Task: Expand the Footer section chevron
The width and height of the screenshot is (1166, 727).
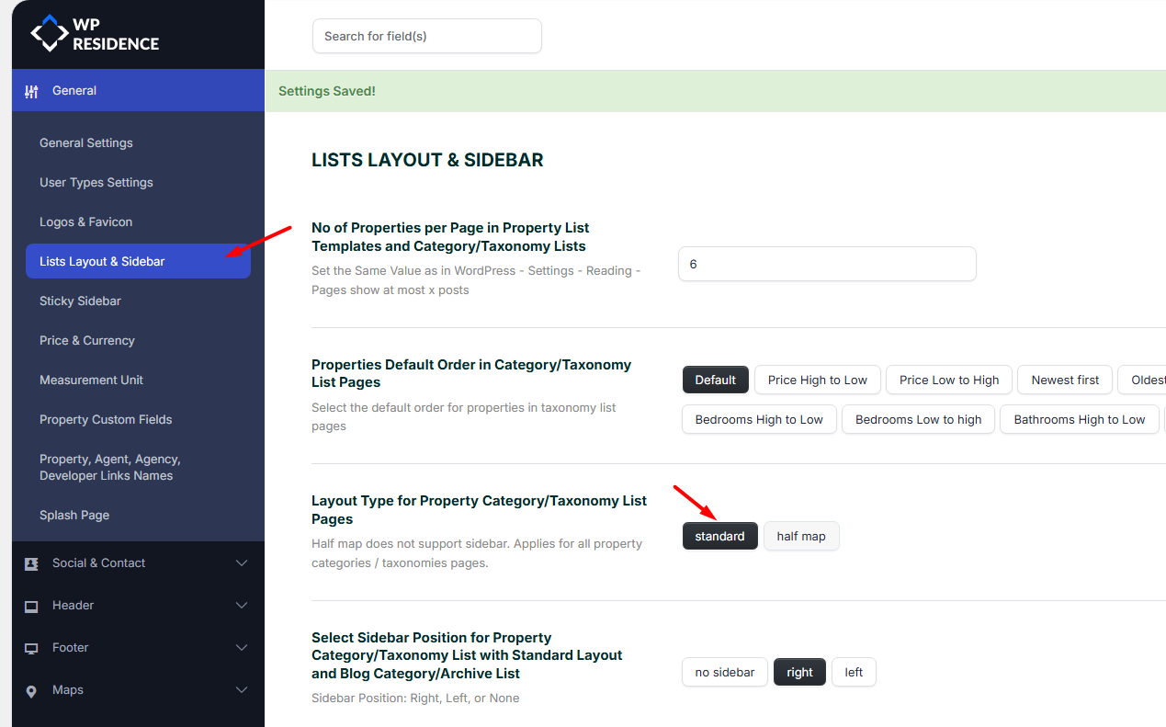Action: (242, 648)
